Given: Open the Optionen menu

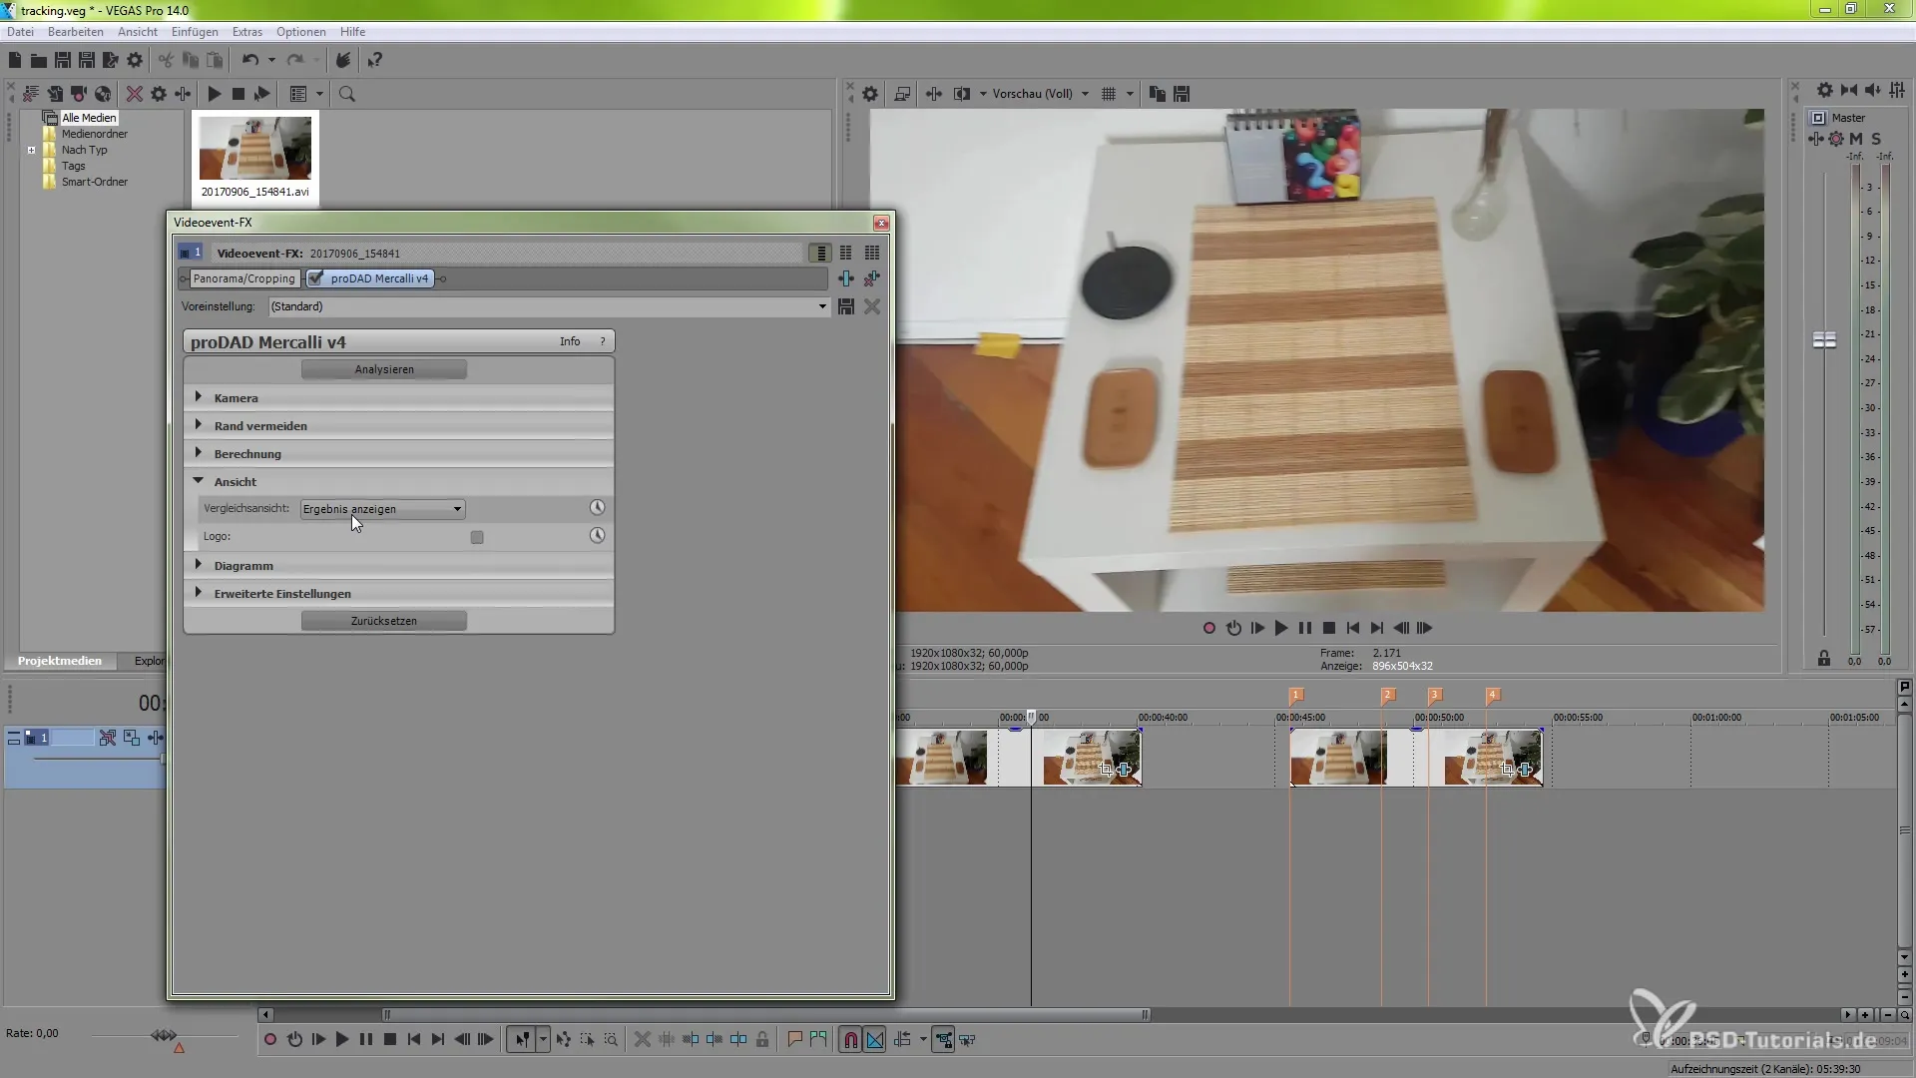Looking at the screenshot, I should 301,32.
